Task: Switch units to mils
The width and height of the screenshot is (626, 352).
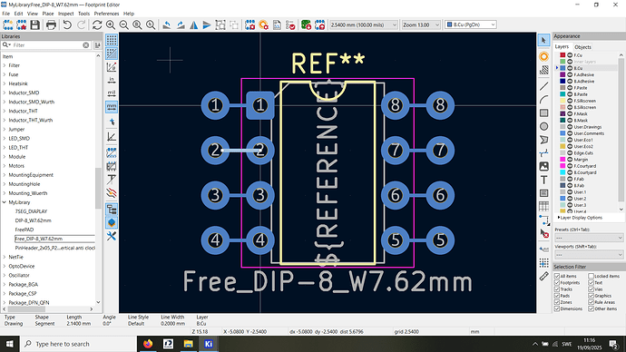Action: pos(112,93)
